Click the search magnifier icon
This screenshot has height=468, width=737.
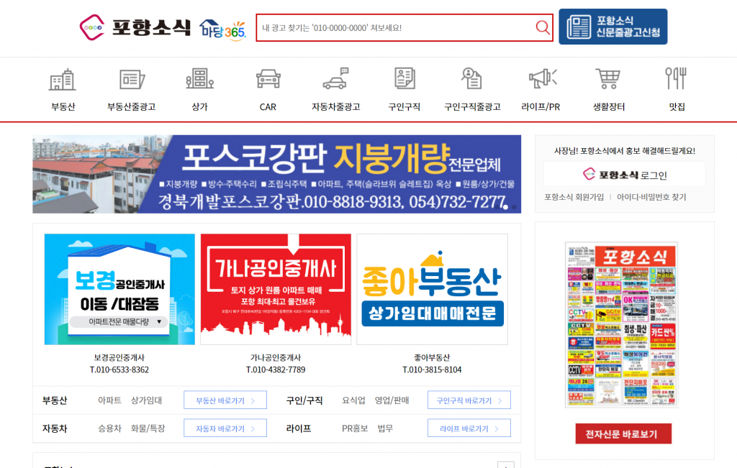click(x=543, y=27)
